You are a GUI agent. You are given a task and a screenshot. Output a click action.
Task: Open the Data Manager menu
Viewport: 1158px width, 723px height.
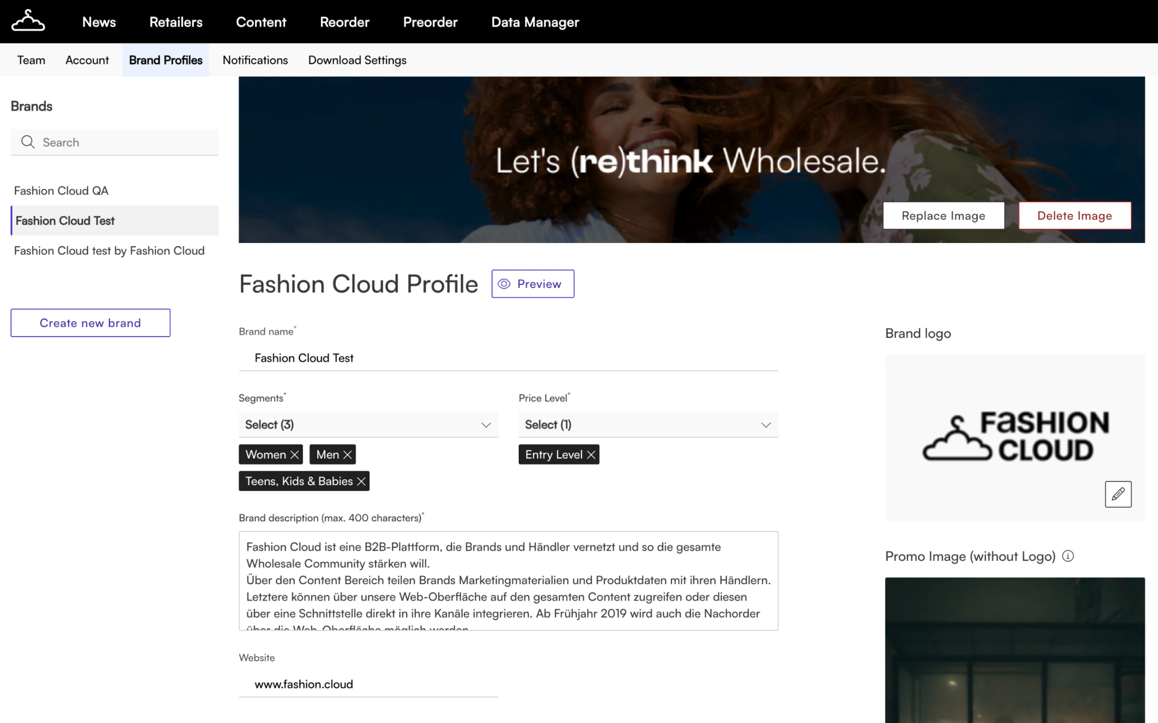pos(535,22)
